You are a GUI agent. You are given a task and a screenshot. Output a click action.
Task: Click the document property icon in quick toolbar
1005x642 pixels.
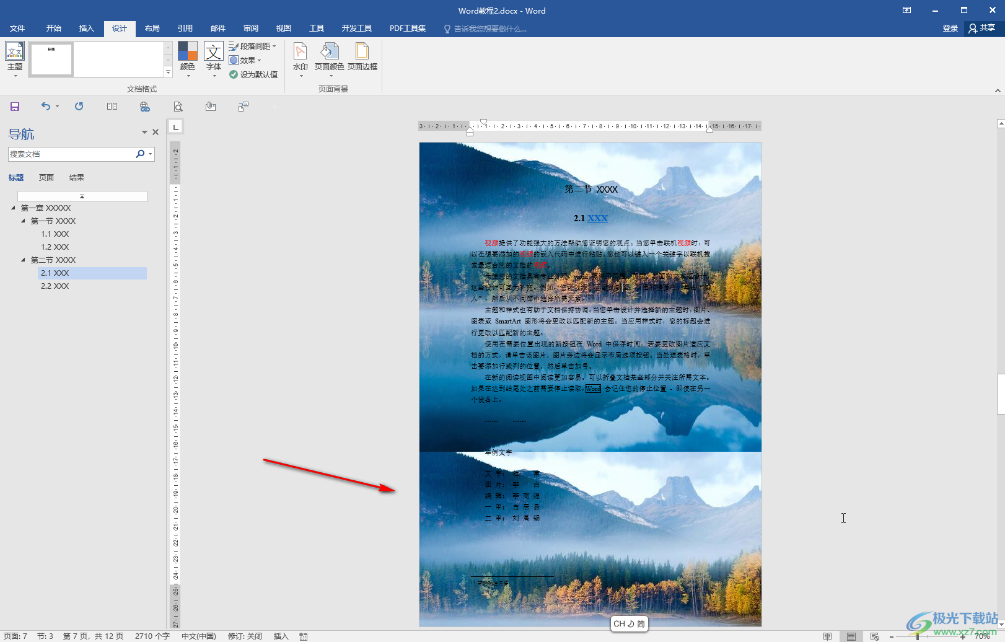[244, 107]
